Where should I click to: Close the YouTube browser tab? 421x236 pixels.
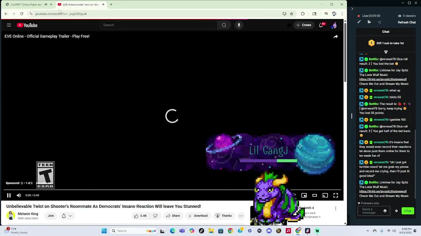[103, 5]
